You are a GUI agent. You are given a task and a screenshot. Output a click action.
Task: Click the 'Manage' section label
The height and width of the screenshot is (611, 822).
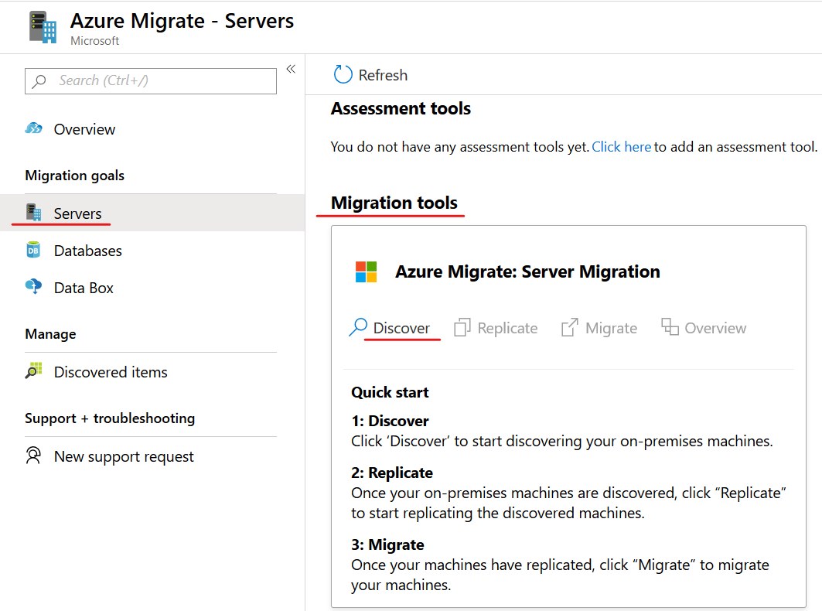click(x=50, y=334)
